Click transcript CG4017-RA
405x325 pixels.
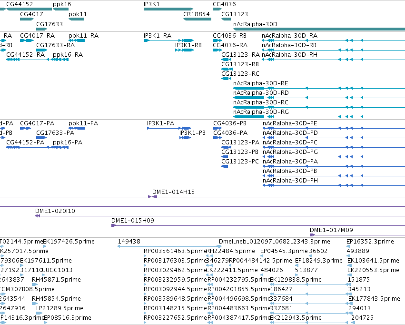(38, 35)
